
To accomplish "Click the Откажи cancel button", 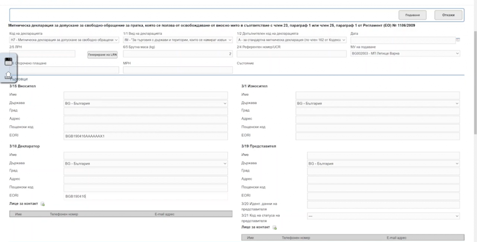I will click(x=448, y=15).
